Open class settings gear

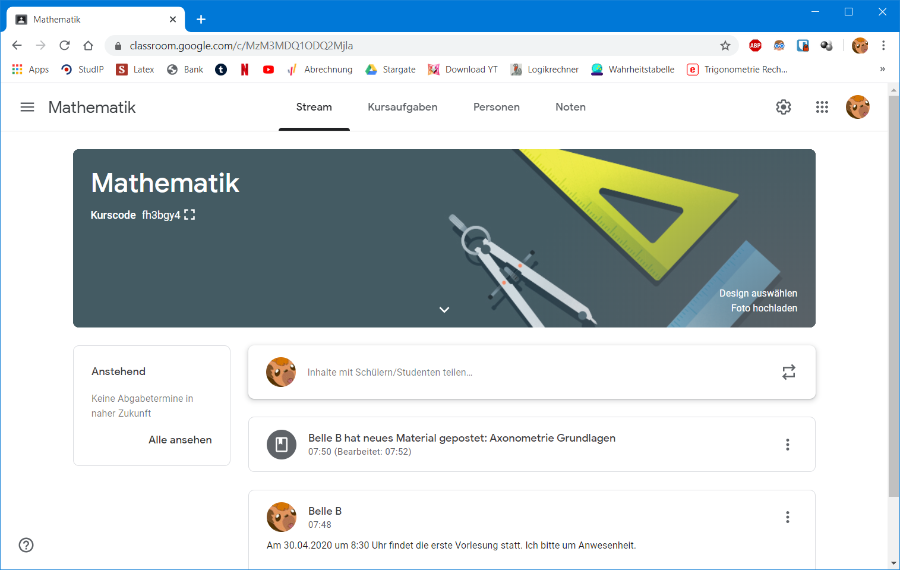[784, 107]
